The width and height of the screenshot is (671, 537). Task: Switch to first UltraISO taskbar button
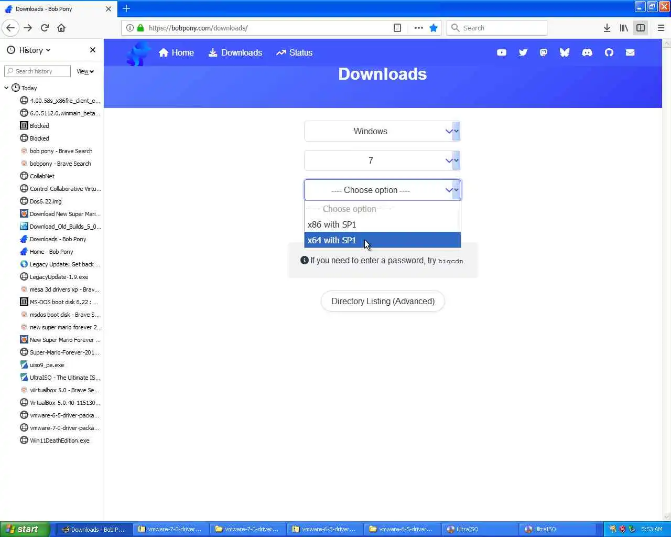click(x=479, y=529)
